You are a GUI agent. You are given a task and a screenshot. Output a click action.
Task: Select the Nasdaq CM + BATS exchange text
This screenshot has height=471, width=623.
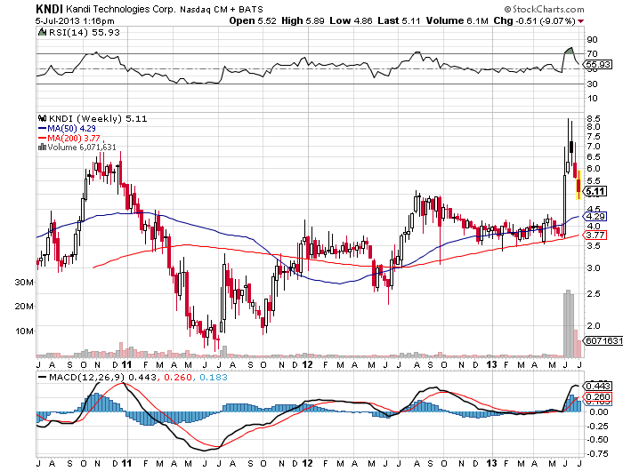click(x=222, y=10)
